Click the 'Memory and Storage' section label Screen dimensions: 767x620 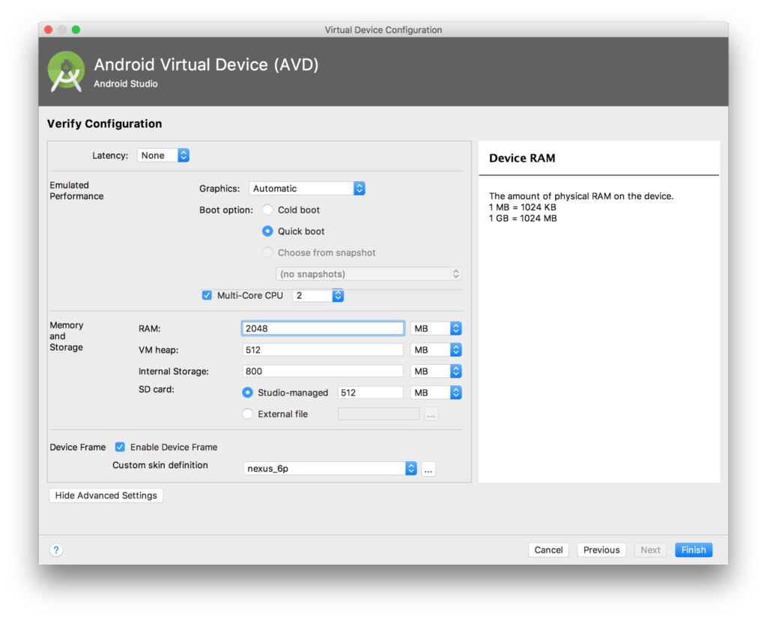67,336
